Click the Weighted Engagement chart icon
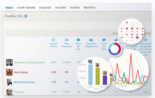 [91, 40]
